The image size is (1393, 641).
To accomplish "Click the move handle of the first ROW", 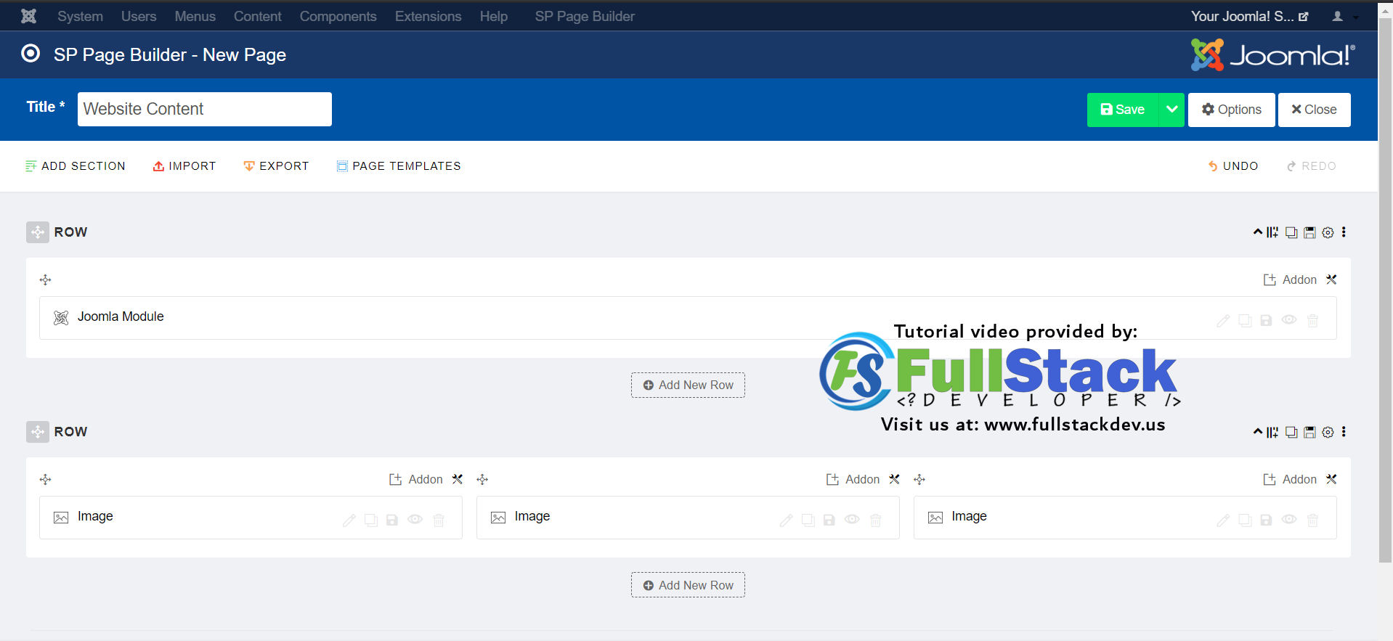I will (x=38, y=232).
